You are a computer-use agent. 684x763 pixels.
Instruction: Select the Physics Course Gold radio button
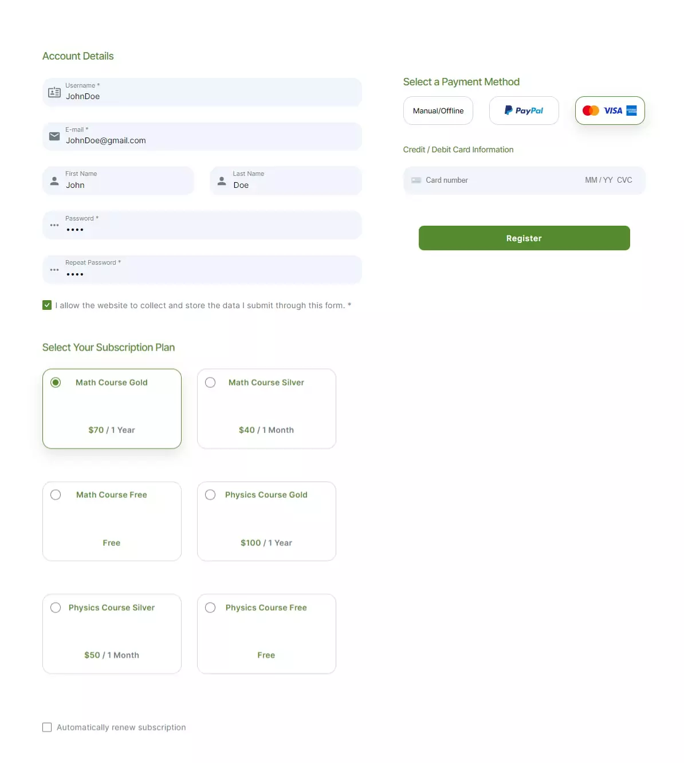tap(210, 495)
